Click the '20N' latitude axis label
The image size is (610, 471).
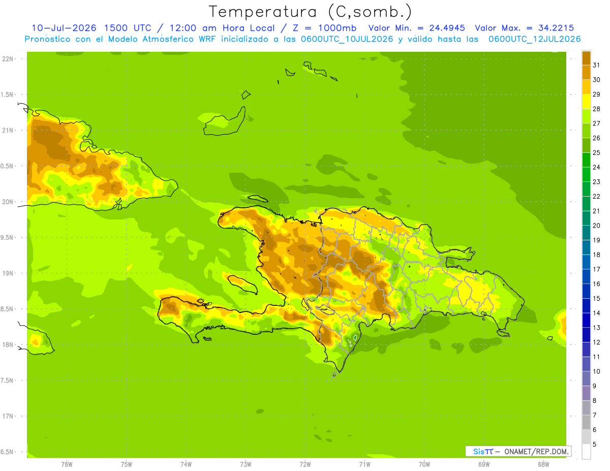[x=8, y=202]
